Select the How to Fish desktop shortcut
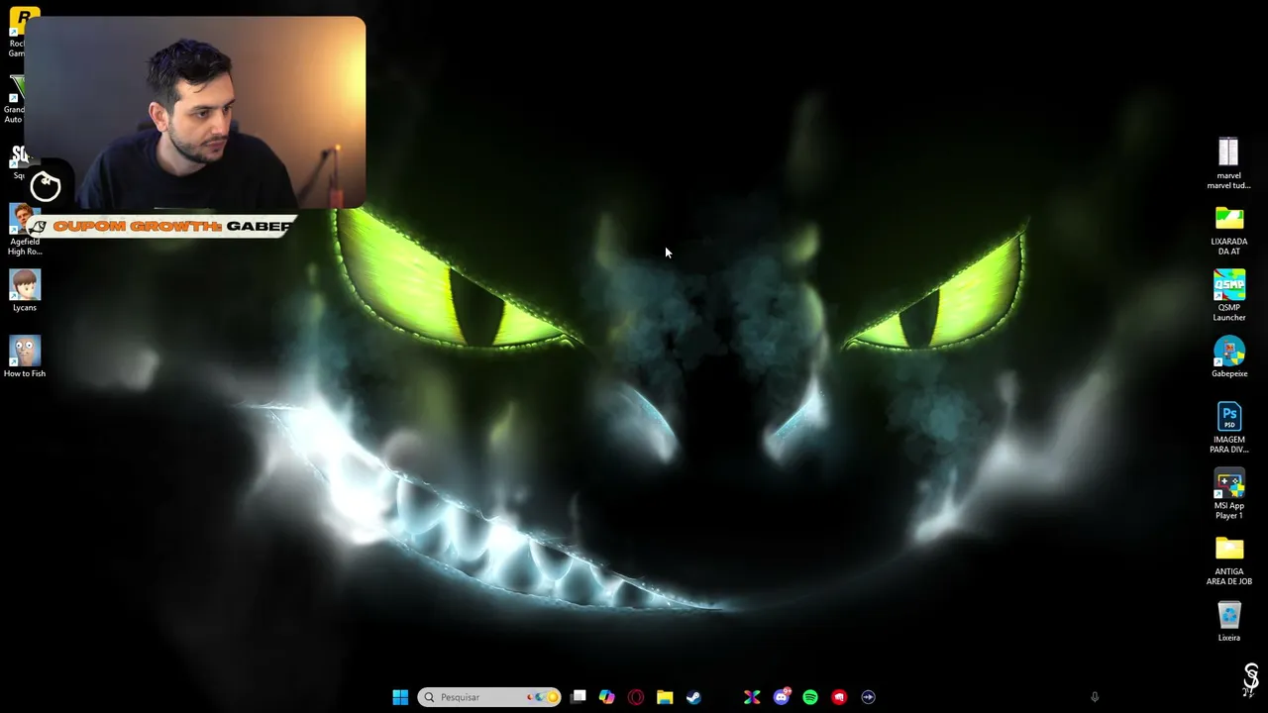Viewport: 1268px width, 713px height. [25, 357]
